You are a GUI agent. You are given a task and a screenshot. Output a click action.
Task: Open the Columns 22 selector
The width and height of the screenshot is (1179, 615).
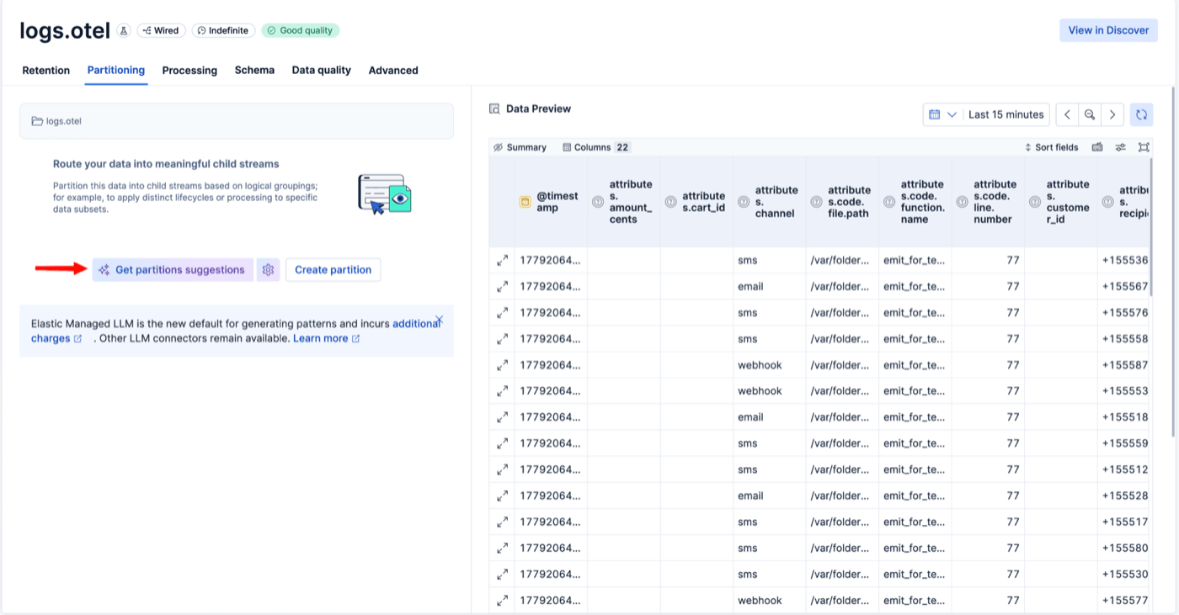point(596,147)
